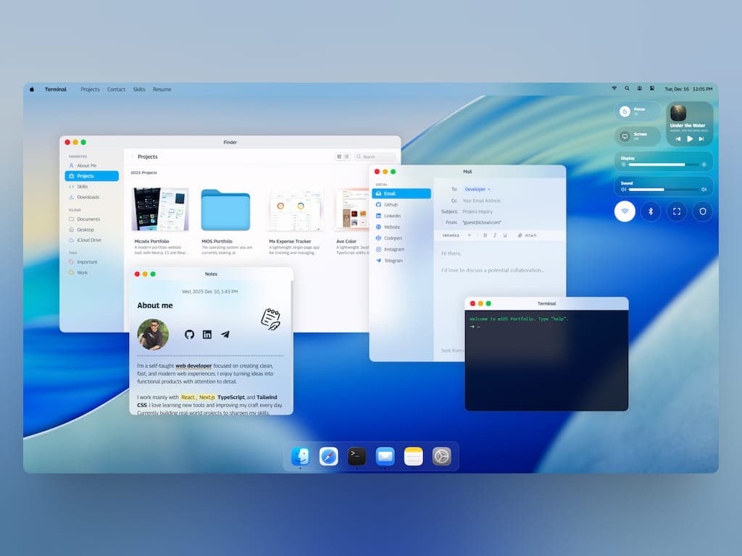The image size is (742, 556).
Task: Click the web developer link in Notes
Action: tap(193, 366)
